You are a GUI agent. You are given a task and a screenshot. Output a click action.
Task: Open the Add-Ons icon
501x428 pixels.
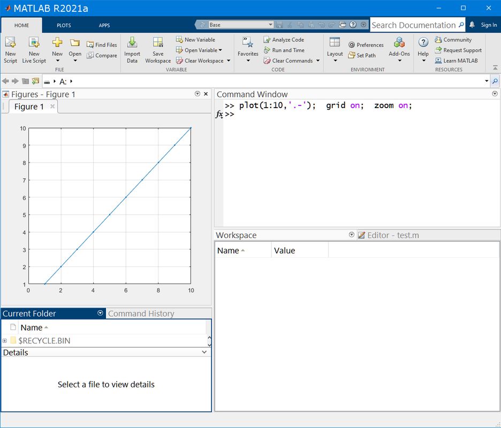pos(399,43)
